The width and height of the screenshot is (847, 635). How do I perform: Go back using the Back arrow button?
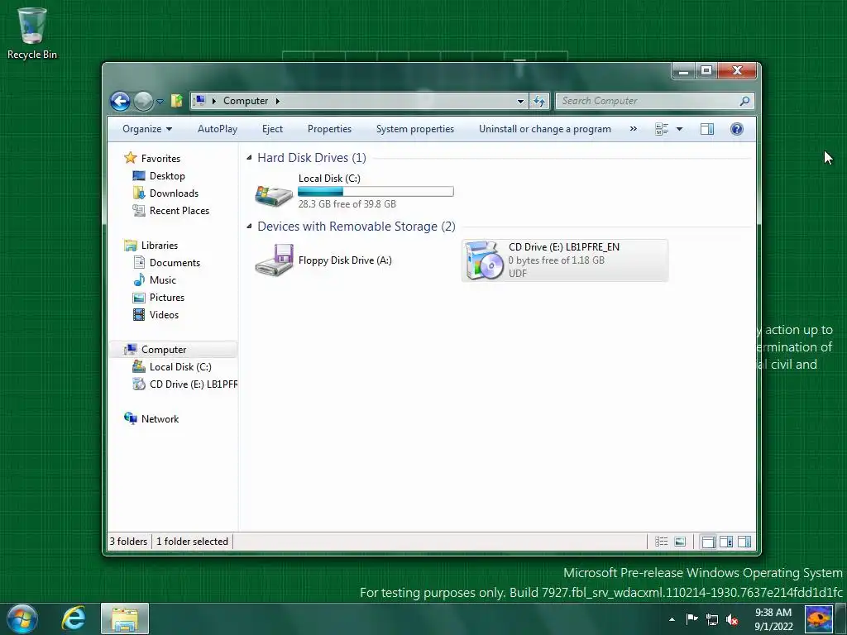coord(120,101)
